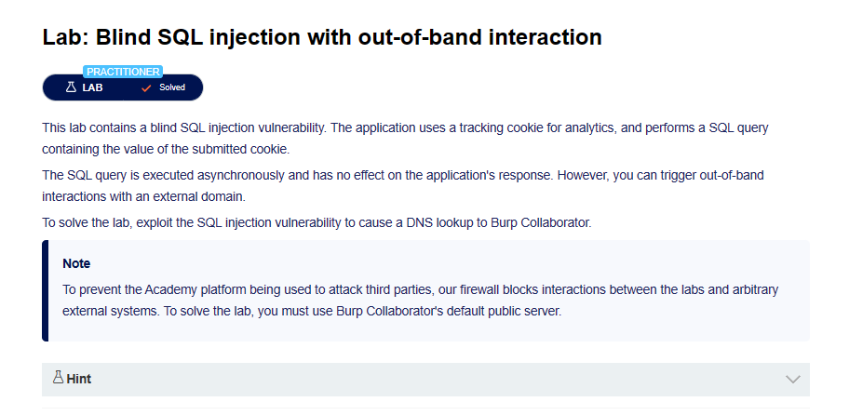Click the flask icon beside LAB

point(70,87)
